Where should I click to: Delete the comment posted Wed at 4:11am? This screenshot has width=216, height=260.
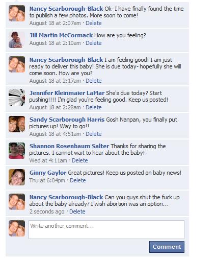(x=80, y=160)
